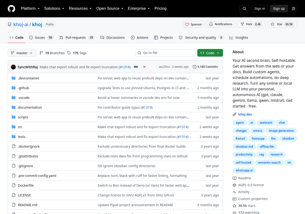Open the Platform dropdown menu
Screen dimensions: 305x214
pos(30,9)
